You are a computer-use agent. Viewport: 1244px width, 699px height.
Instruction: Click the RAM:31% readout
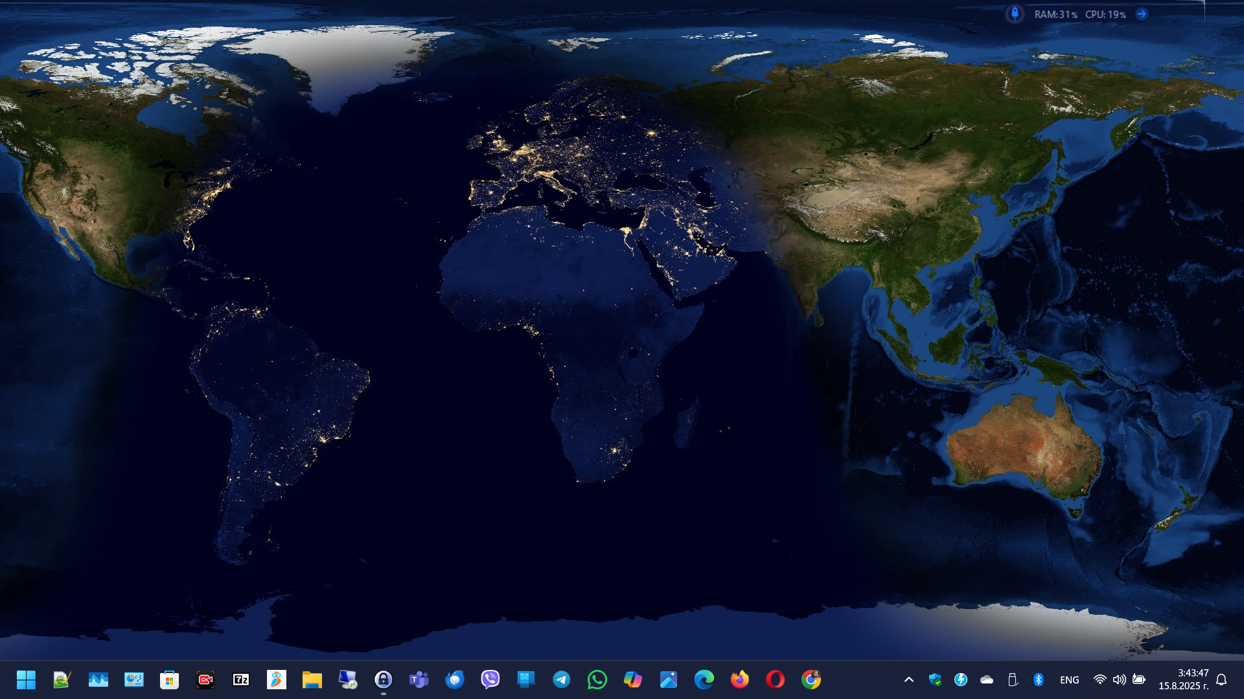(1055, 14)
